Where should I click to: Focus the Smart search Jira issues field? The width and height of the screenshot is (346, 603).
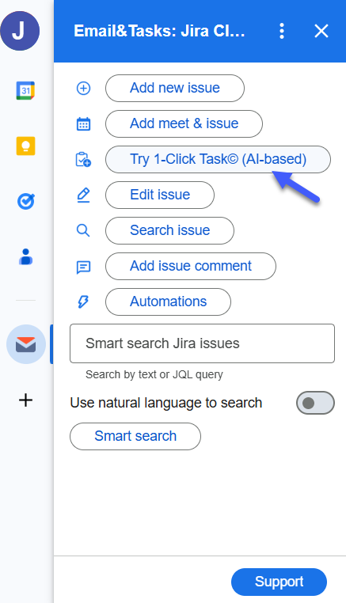click(x=202, y=343)
